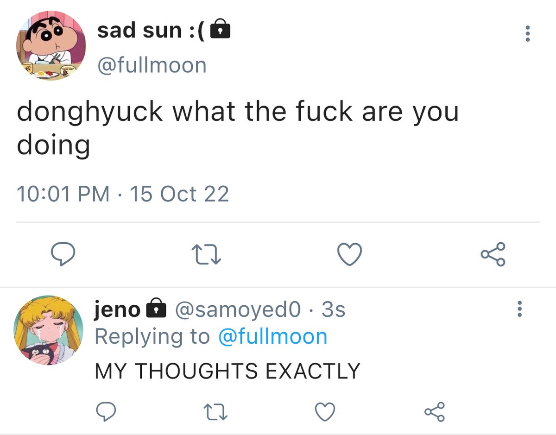The image size is (556, 435).
Task: Like jeno's MY THOUGHTS EXACTLY reply
Action: tap(325, 411)
